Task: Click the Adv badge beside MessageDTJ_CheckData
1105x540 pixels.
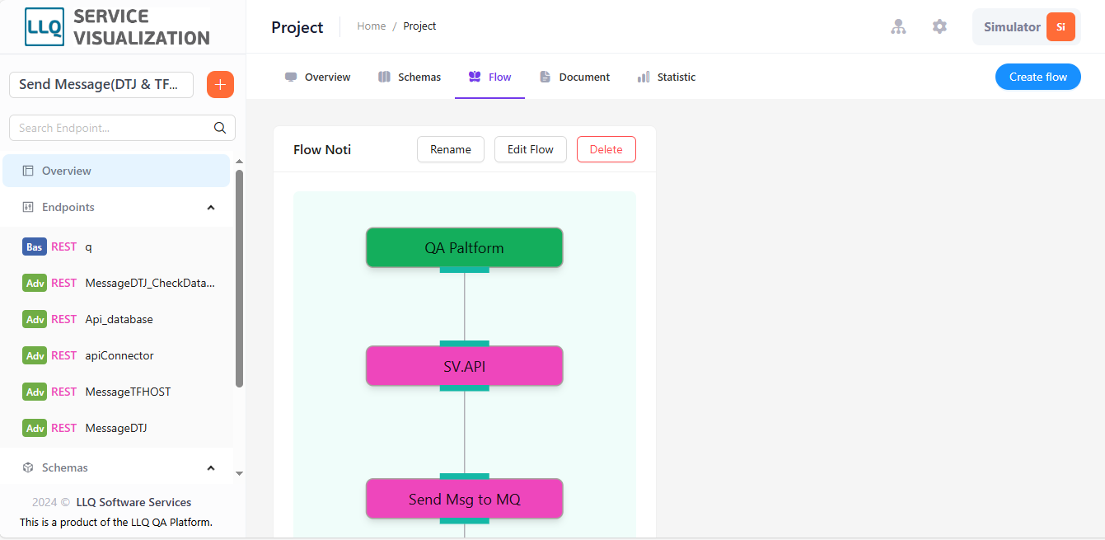Action: (35, 283)
